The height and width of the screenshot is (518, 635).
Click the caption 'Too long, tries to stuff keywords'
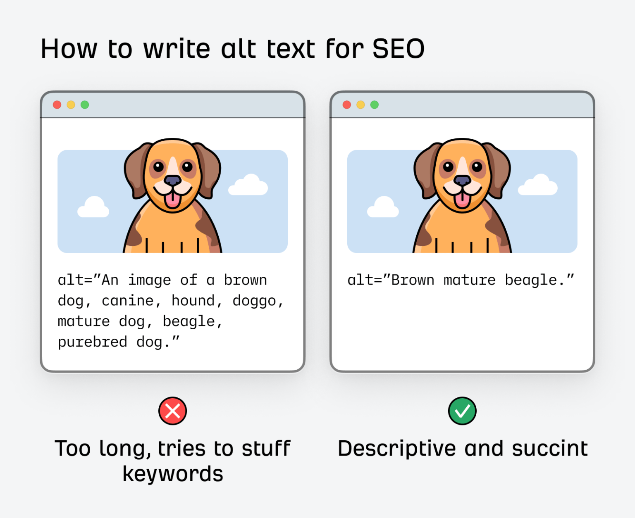(x=173, y=460)
